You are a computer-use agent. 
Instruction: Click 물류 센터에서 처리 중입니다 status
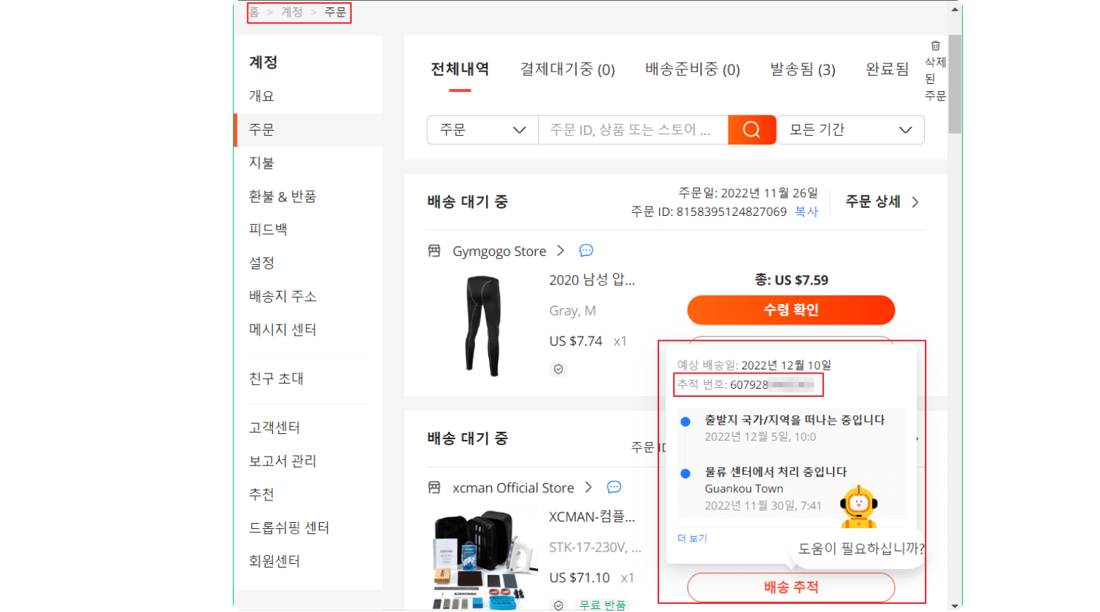(x=776, y=472)
